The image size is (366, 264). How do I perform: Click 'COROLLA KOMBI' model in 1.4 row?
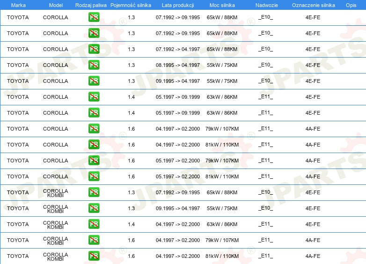tap(56, 225)
